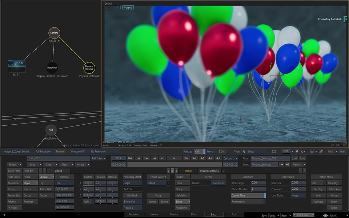Click the Load button beside Node field

[294, 158]
